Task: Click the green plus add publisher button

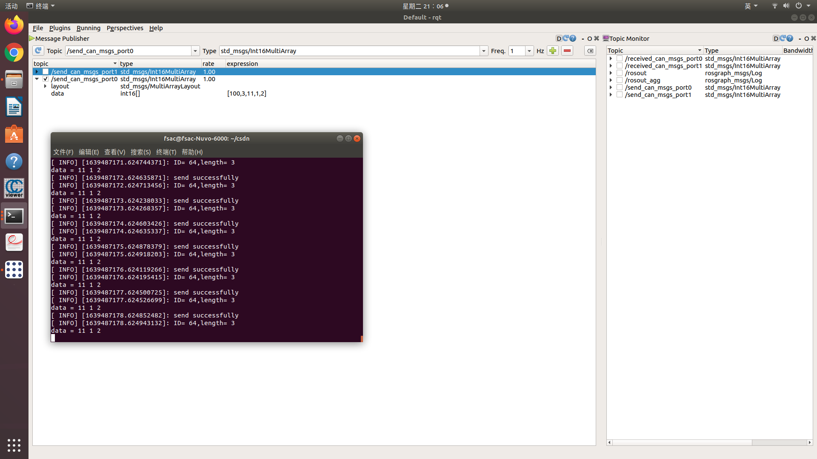Action: click(x=553, y=51)
